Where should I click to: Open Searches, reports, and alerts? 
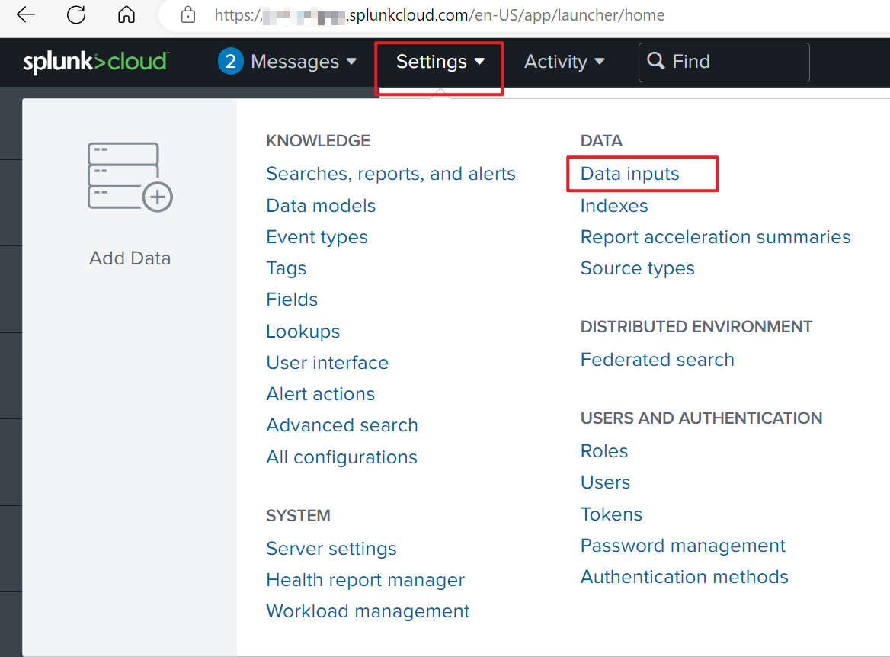click(391, 174)
